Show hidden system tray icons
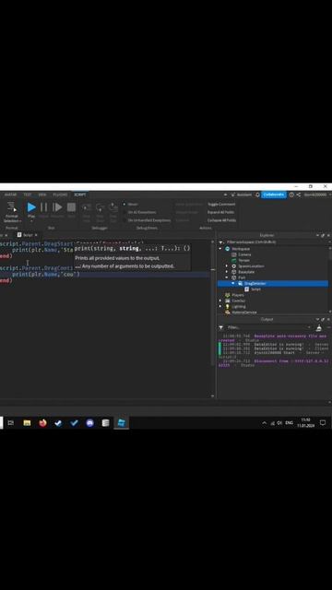 click(265, 423)
